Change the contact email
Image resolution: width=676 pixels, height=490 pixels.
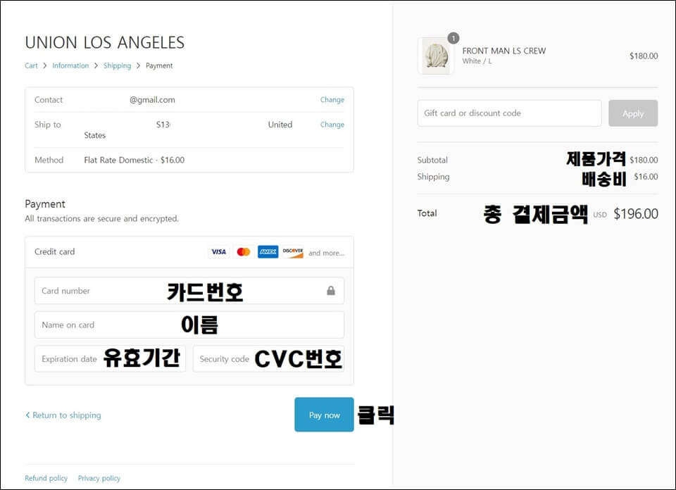click(x=332, y=99)
